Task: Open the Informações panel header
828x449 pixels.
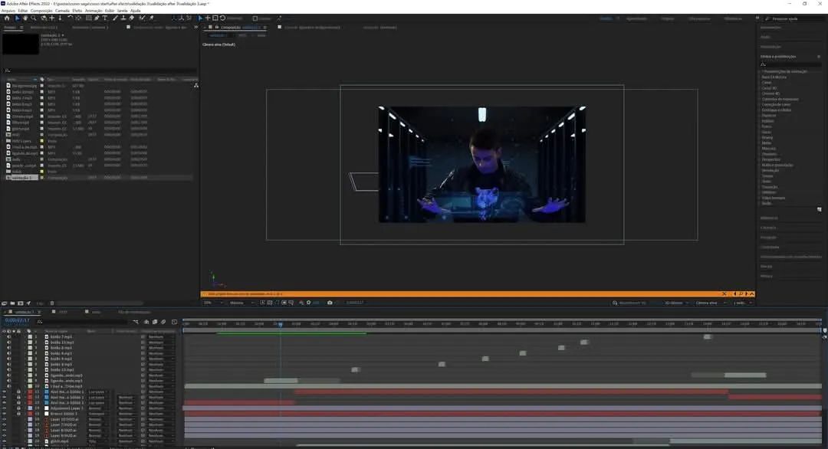Action: click(771, 28)
